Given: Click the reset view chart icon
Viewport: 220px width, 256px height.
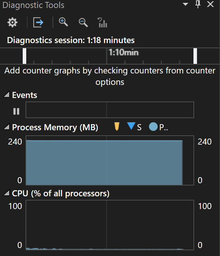Looking at the screenshot, I should (102, 23).
